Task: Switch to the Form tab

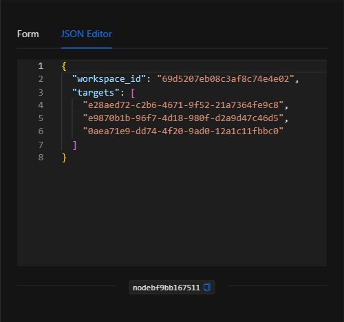Action: (28, 34)
